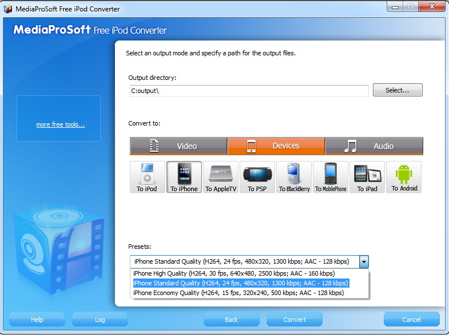Start conversion with Convert button
The image size is (449, 335).
(295, 319)
